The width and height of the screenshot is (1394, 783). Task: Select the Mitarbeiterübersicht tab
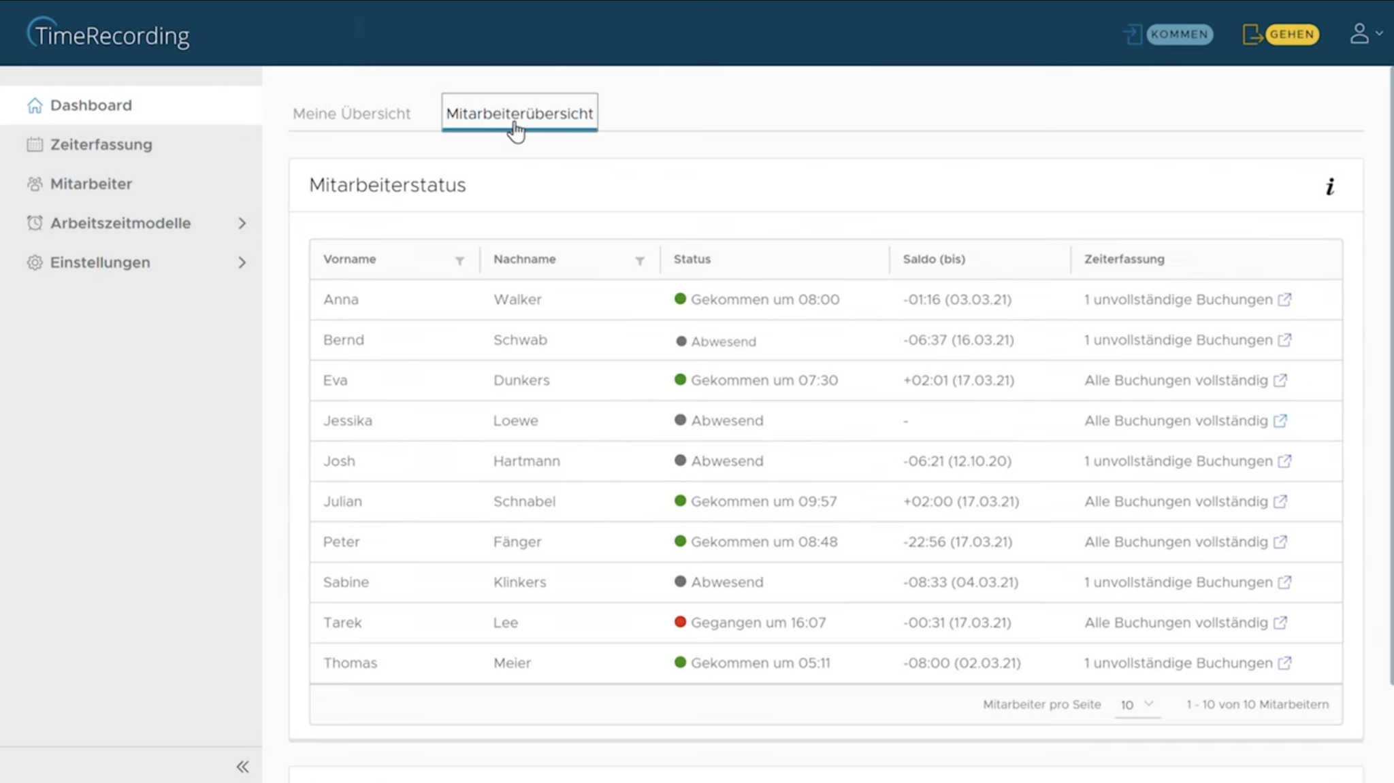pyautogui.click(x=519, y=113)
